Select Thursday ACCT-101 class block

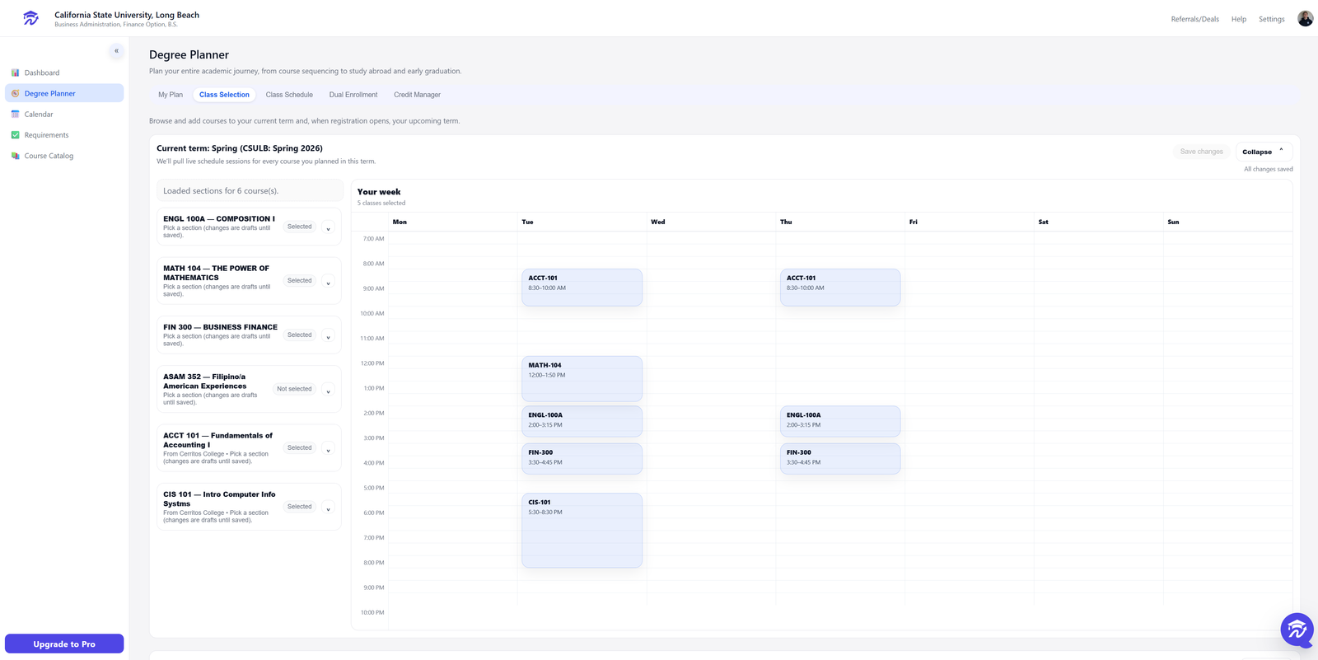(x=840, y=288)
